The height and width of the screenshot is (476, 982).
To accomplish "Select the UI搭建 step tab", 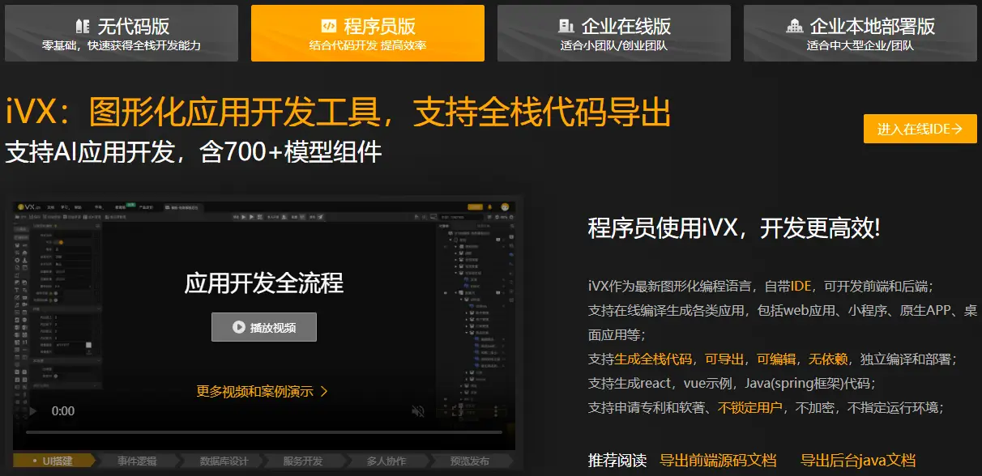I will tap(57, 461).
